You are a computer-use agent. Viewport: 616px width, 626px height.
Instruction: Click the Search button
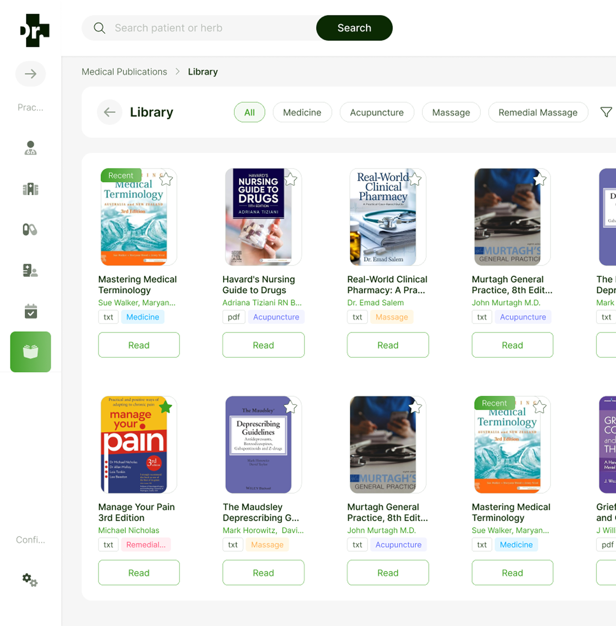[355, 28]
